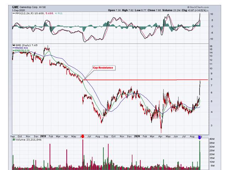Click the Volume 23.2M header value

[x=171, y=10]
